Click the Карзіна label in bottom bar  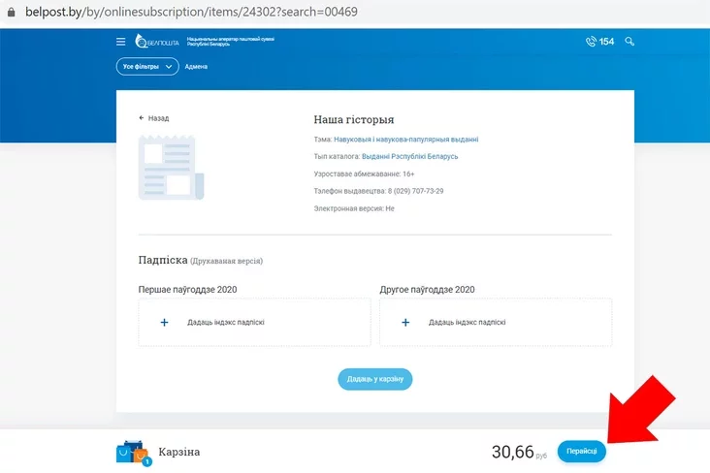point(179,453)
